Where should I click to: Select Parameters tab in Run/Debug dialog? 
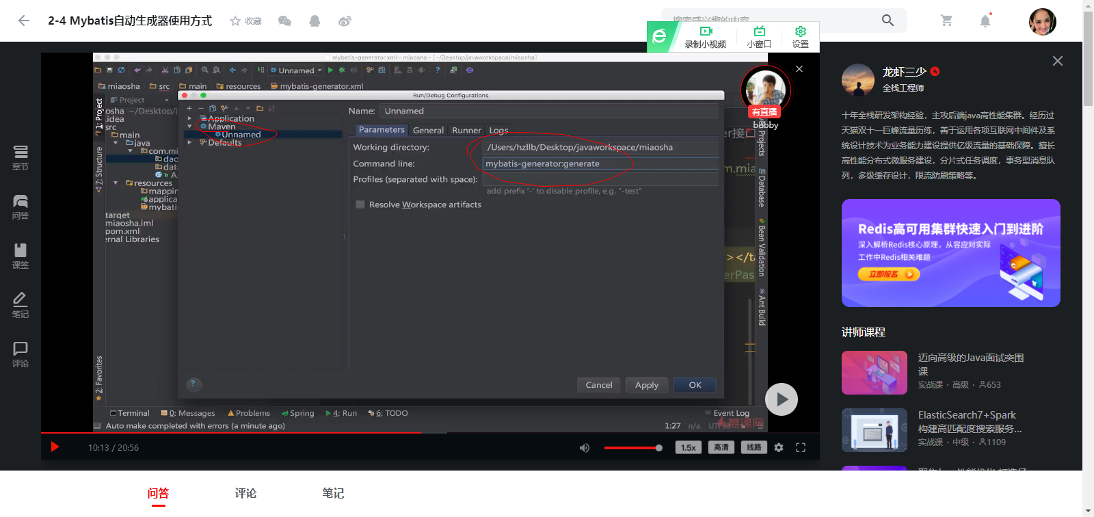click(x=382, y=130)
